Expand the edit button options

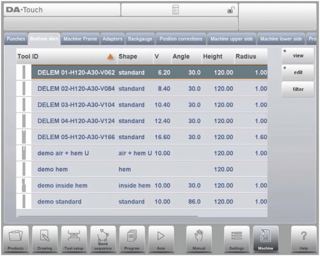(x=297, y=72)
